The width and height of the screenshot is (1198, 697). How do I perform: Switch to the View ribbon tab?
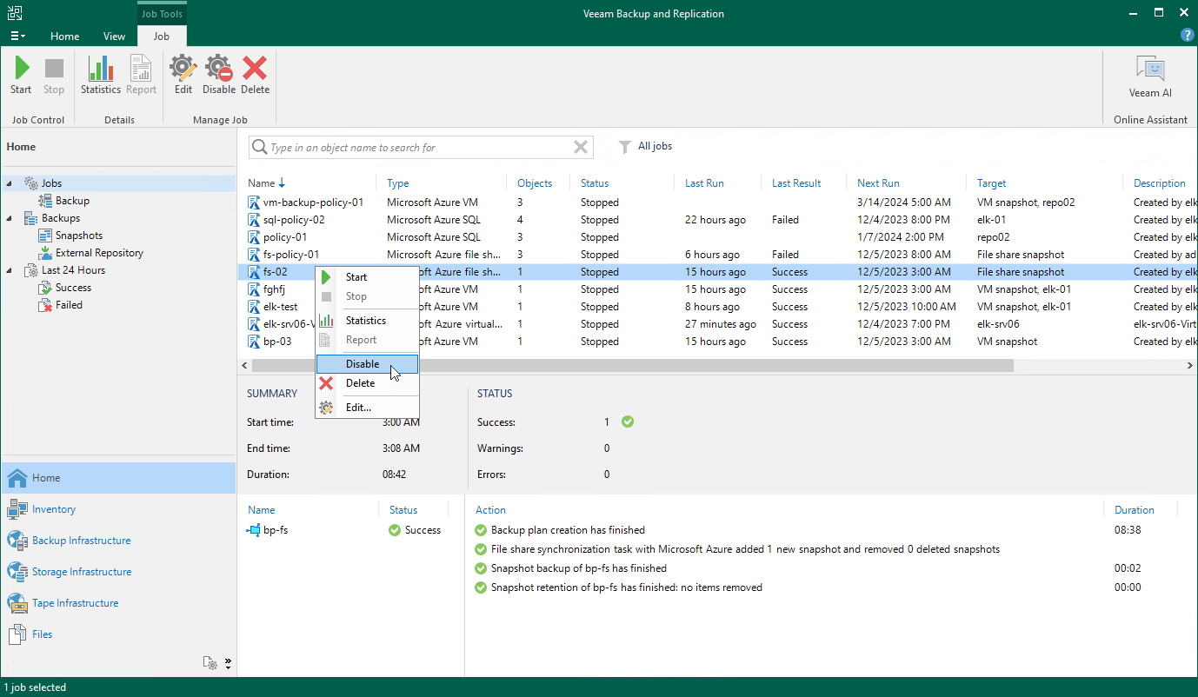[114, 37]
